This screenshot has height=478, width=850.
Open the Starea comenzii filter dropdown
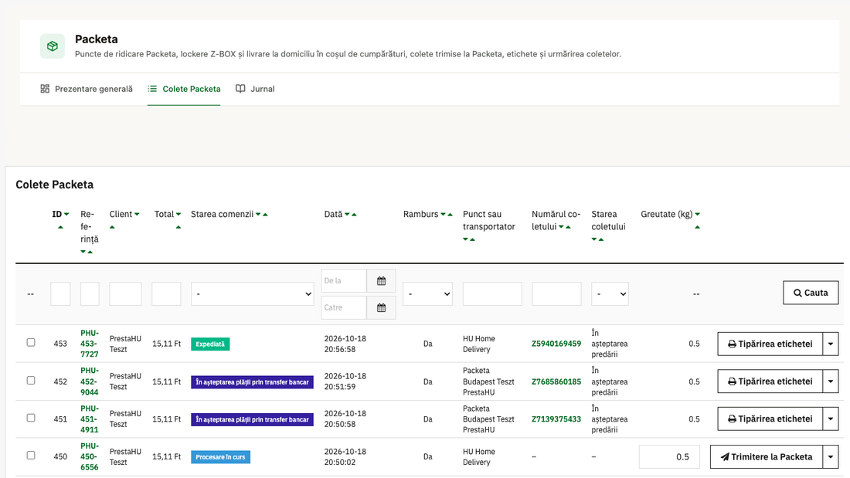coord(252,293)
